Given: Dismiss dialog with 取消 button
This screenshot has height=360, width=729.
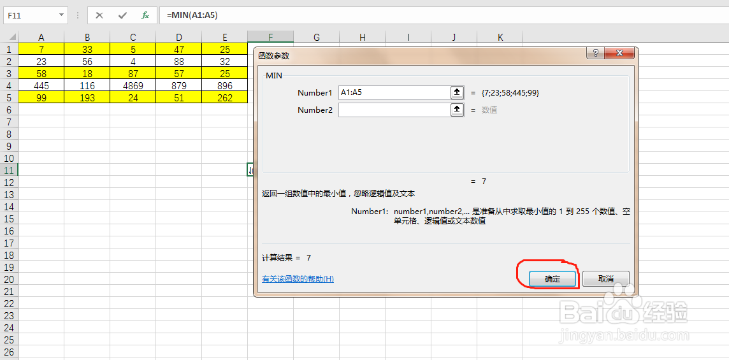Looking at the screenshot, I should [x=606, y=279].
